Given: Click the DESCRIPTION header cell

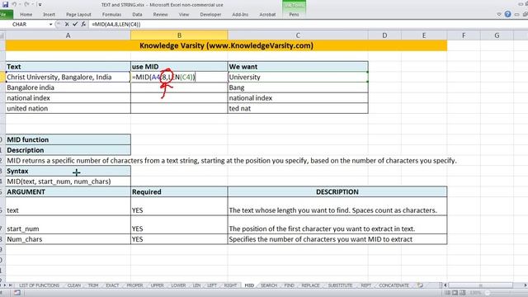Looking at the screenshot, I should click(x=337, y=192).
